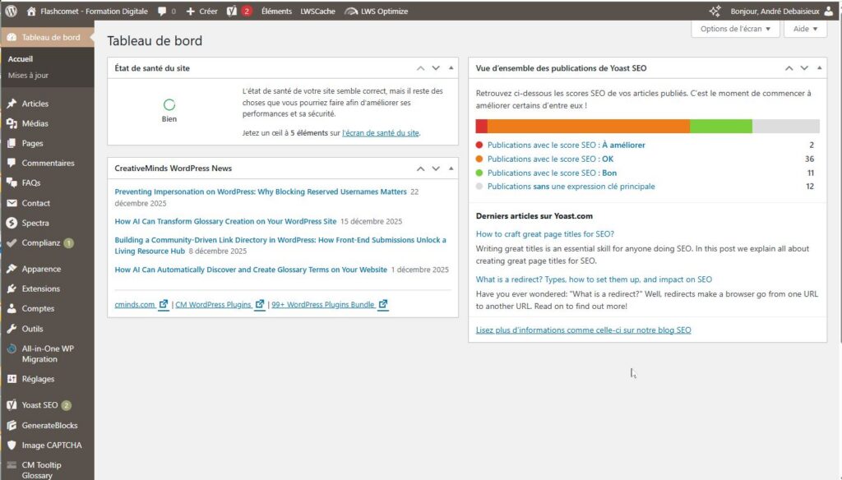Open Spectra in the sidebar menu
The width and height of the screenshot is (842, 480).
[x=35, y=223]
